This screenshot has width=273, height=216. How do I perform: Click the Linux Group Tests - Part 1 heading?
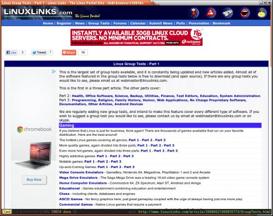[x=136, y=64]
